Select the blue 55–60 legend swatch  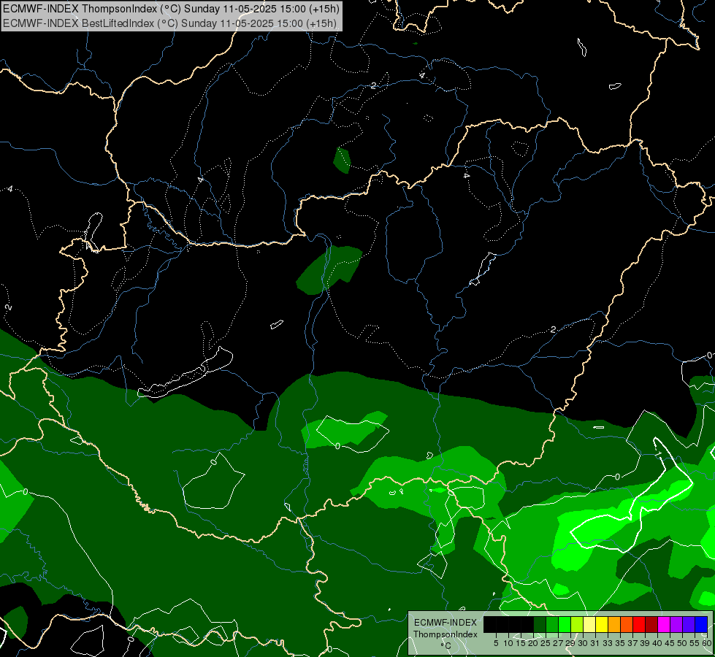(701, 624)
